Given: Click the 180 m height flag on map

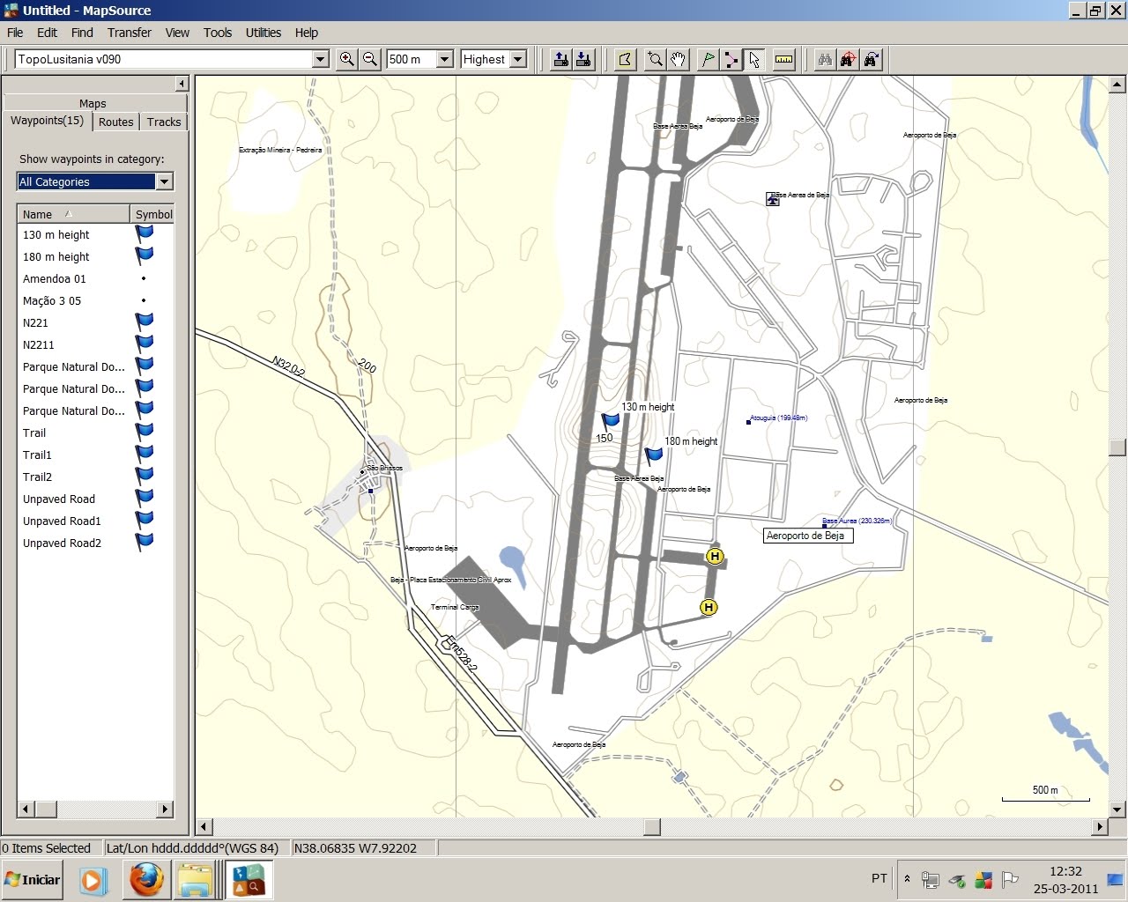Looking at the screenshot, I should (653, 456).
